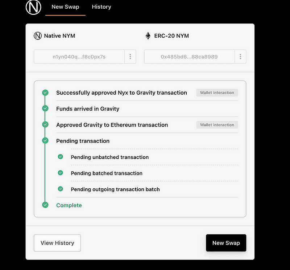Click the Native NYM address field
Screen dimensions: 290x270
click(x=79, y=57)
